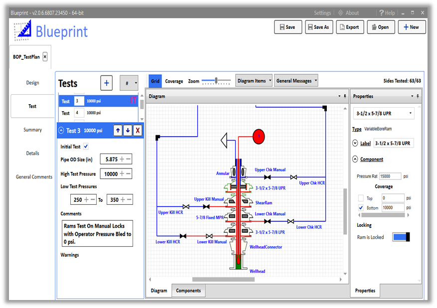437x308 pixels.
Task: Delete Test 3 with the red X icon
Action: point(138,131)
